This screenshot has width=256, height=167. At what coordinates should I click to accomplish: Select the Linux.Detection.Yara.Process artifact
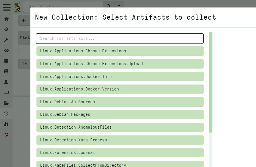pyautogui.click(x=120, y=140)
